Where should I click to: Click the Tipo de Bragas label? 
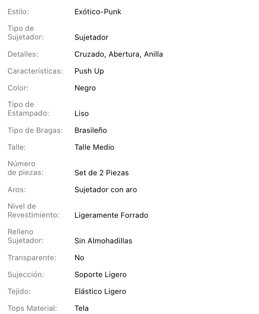pos(35,130)
